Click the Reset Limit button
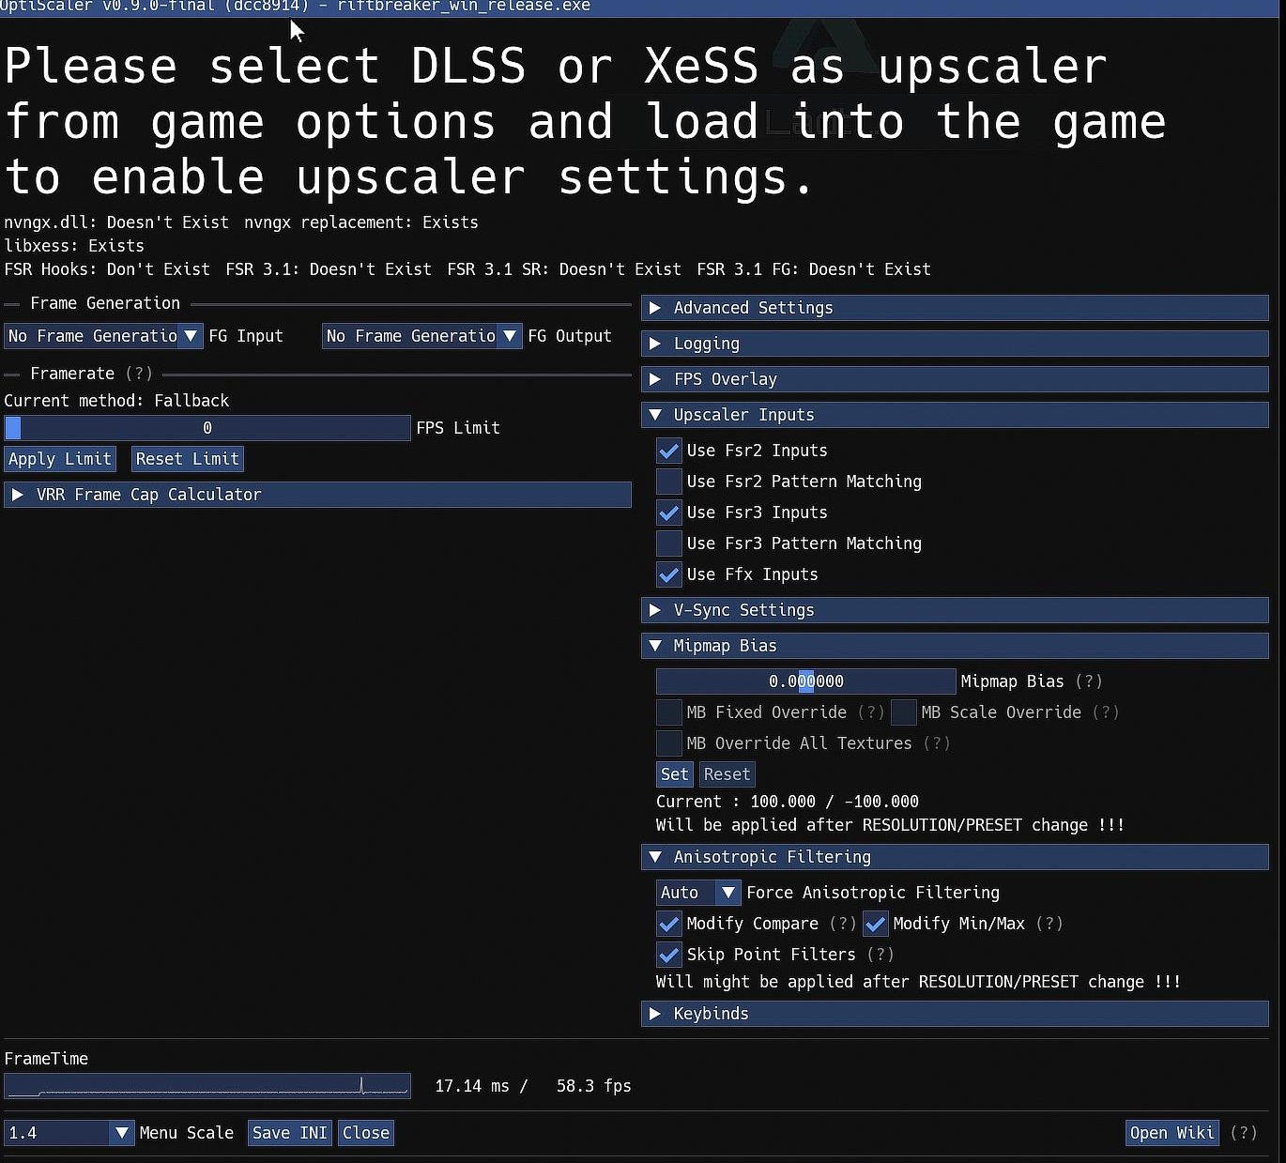This screenshot has width=1286, height=1163. click(188, 459)
